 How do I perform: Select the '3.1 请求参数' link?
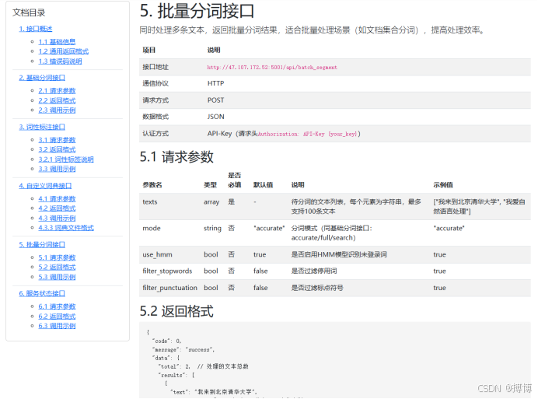click(57, 140)
